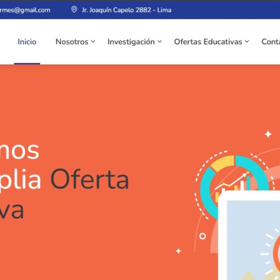This screenshot has height=280, width=280.
Task: Go to the Inicio menu item
Action: tap(27, 42)
